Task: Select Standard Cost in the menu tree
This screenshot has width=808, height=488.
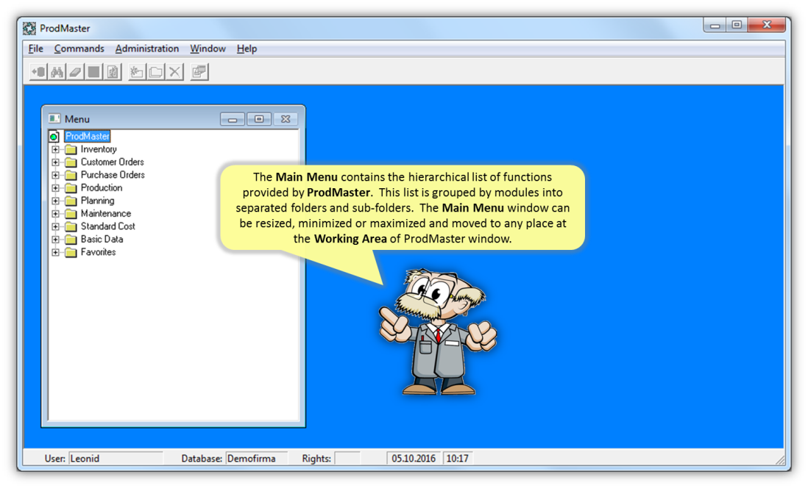Action: click(x=107, y=226)
